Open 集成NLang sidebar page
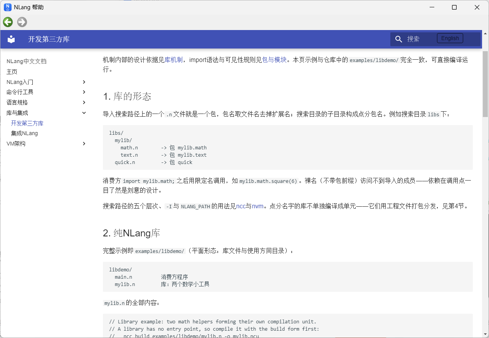 click(x=24, y=133)
